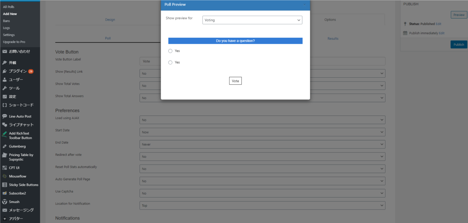Click the tools wrench icon
The height and width of the screenshot is (223, 468).
(x=5, y=88)
